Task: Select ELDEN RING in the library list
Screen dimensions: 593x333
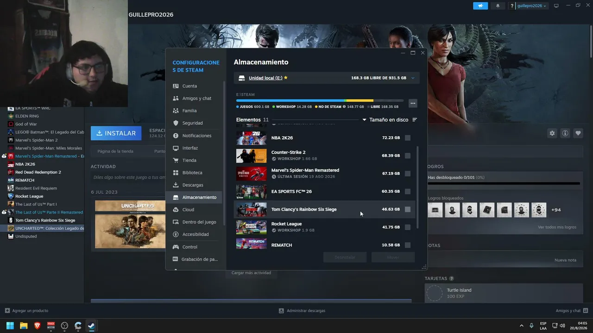Action: click(x=27, y=116)
